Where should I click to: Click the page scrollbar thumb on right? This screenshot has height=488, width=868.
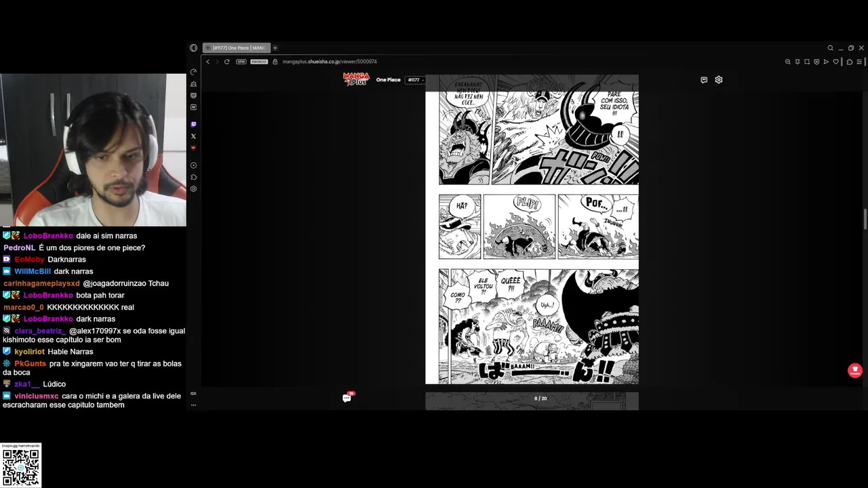(865, 220)
